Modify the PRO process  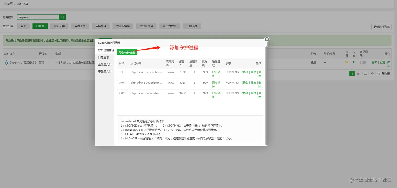pyautogui.click(x=253, y=93)
